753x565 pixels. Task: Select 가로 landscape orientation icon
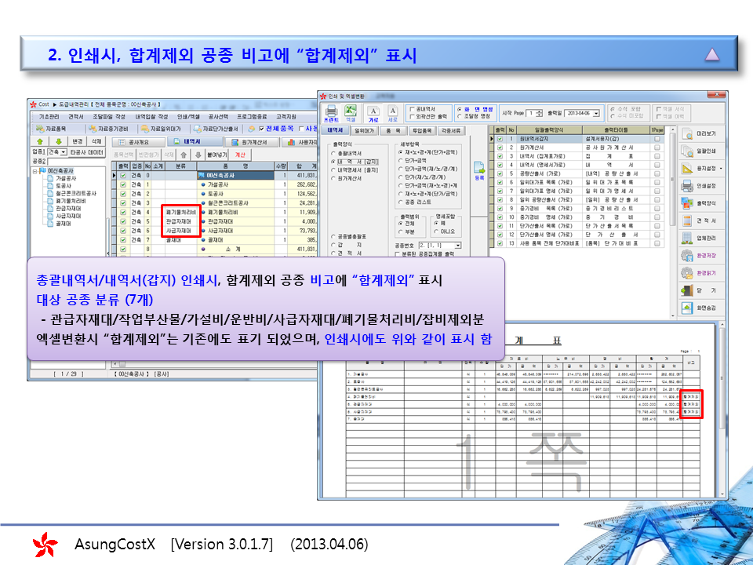click(373, 114)
